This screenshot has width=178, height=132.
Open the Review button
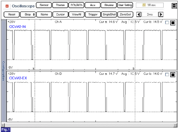click(x=109, y=5)
